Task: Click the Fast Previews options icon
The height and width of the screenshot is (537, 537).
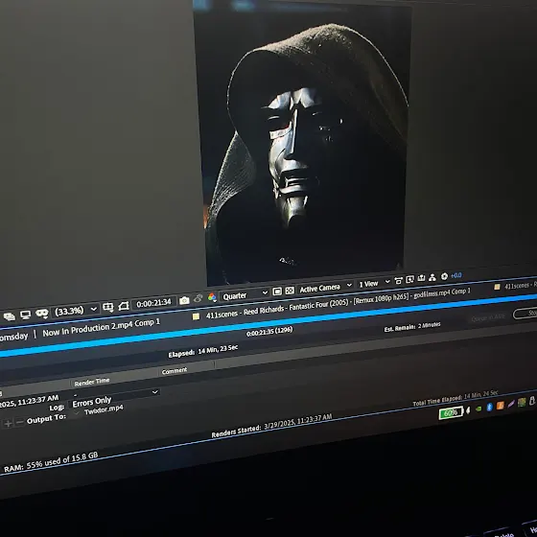Action: pos(409,280)
